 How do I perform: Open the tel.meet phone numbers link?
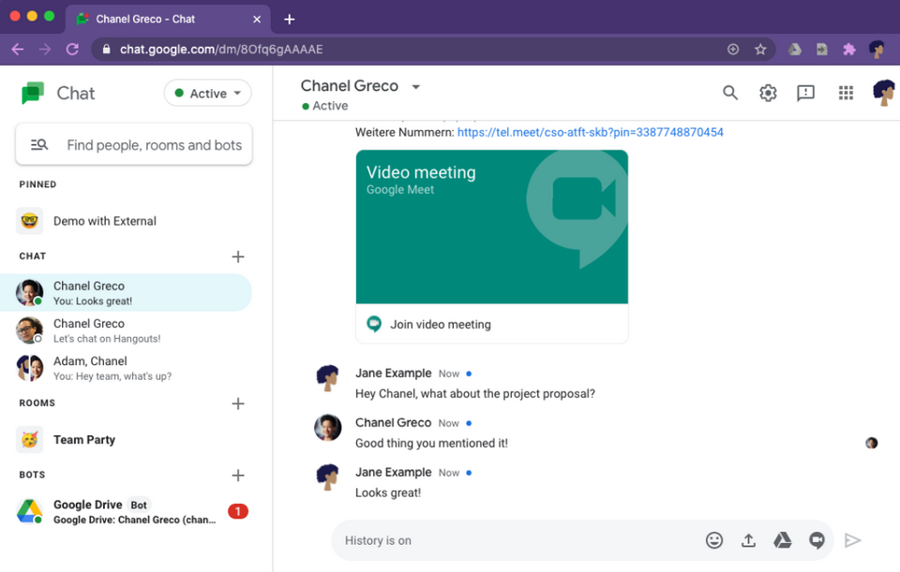click(x=590, y=132)
